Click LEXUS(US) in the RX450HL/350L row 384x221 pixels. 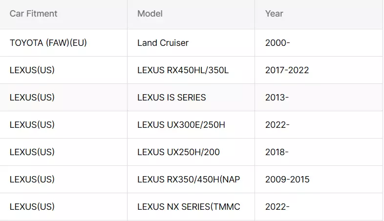(x=32, y=70)
